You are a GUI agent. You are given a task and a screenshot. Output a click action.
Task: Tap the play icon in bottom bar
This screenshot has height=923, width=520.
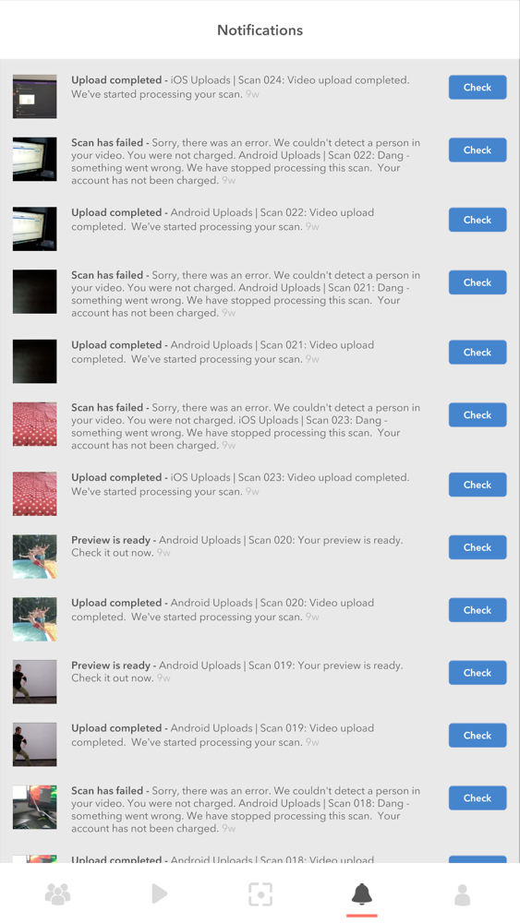click(x=159, y=893)
